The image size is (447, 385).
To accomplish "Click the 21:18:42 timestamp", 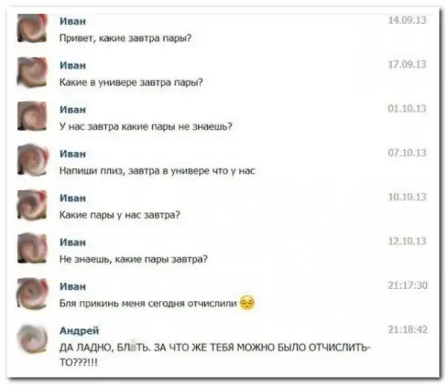I will tap(408, 330).
